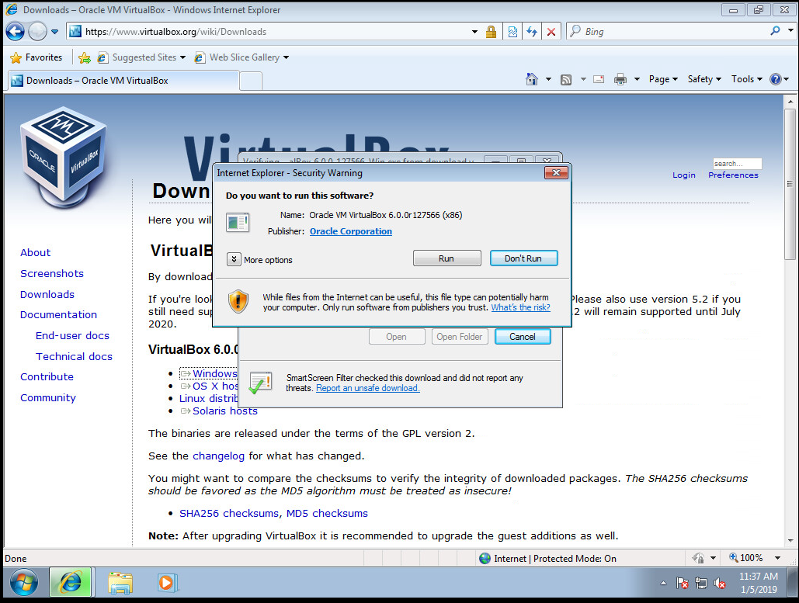Open Suggested Sites dropdown
This screenshot has height=603, width=799.
pyautogui.click(x=141, y=57)
